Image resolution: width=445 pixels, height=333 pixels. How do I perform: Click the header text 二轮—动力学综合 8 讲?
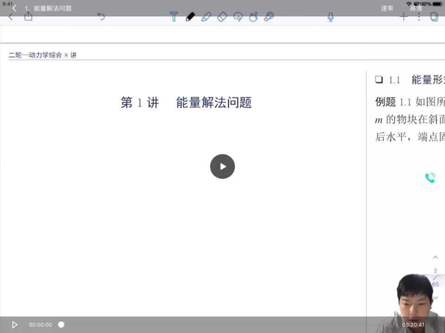click(x=43, y=55)
